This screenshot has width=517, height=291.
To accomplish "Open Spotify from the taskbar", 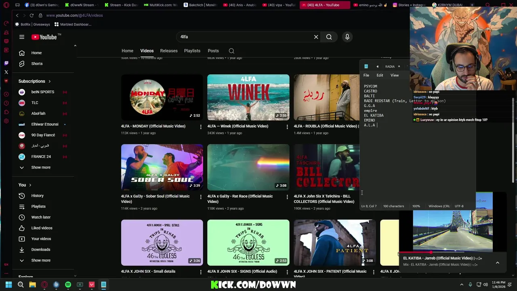I will [68, 285].
